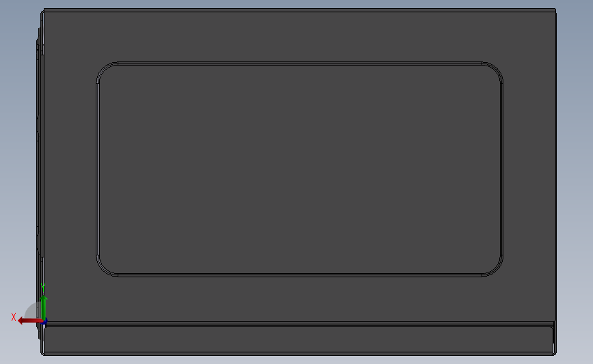Pick the bottom-left rounded corner of the recess
The image size is (593, 364).
(104, 270)
